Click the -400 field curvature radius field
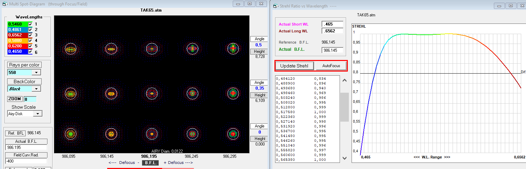 tap(26, 161)
